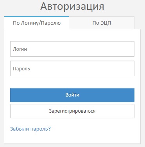Place cursor in the password field

[72, 68]
